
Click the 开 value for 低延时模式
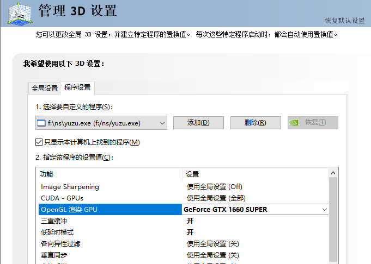(x=190, y=232)
